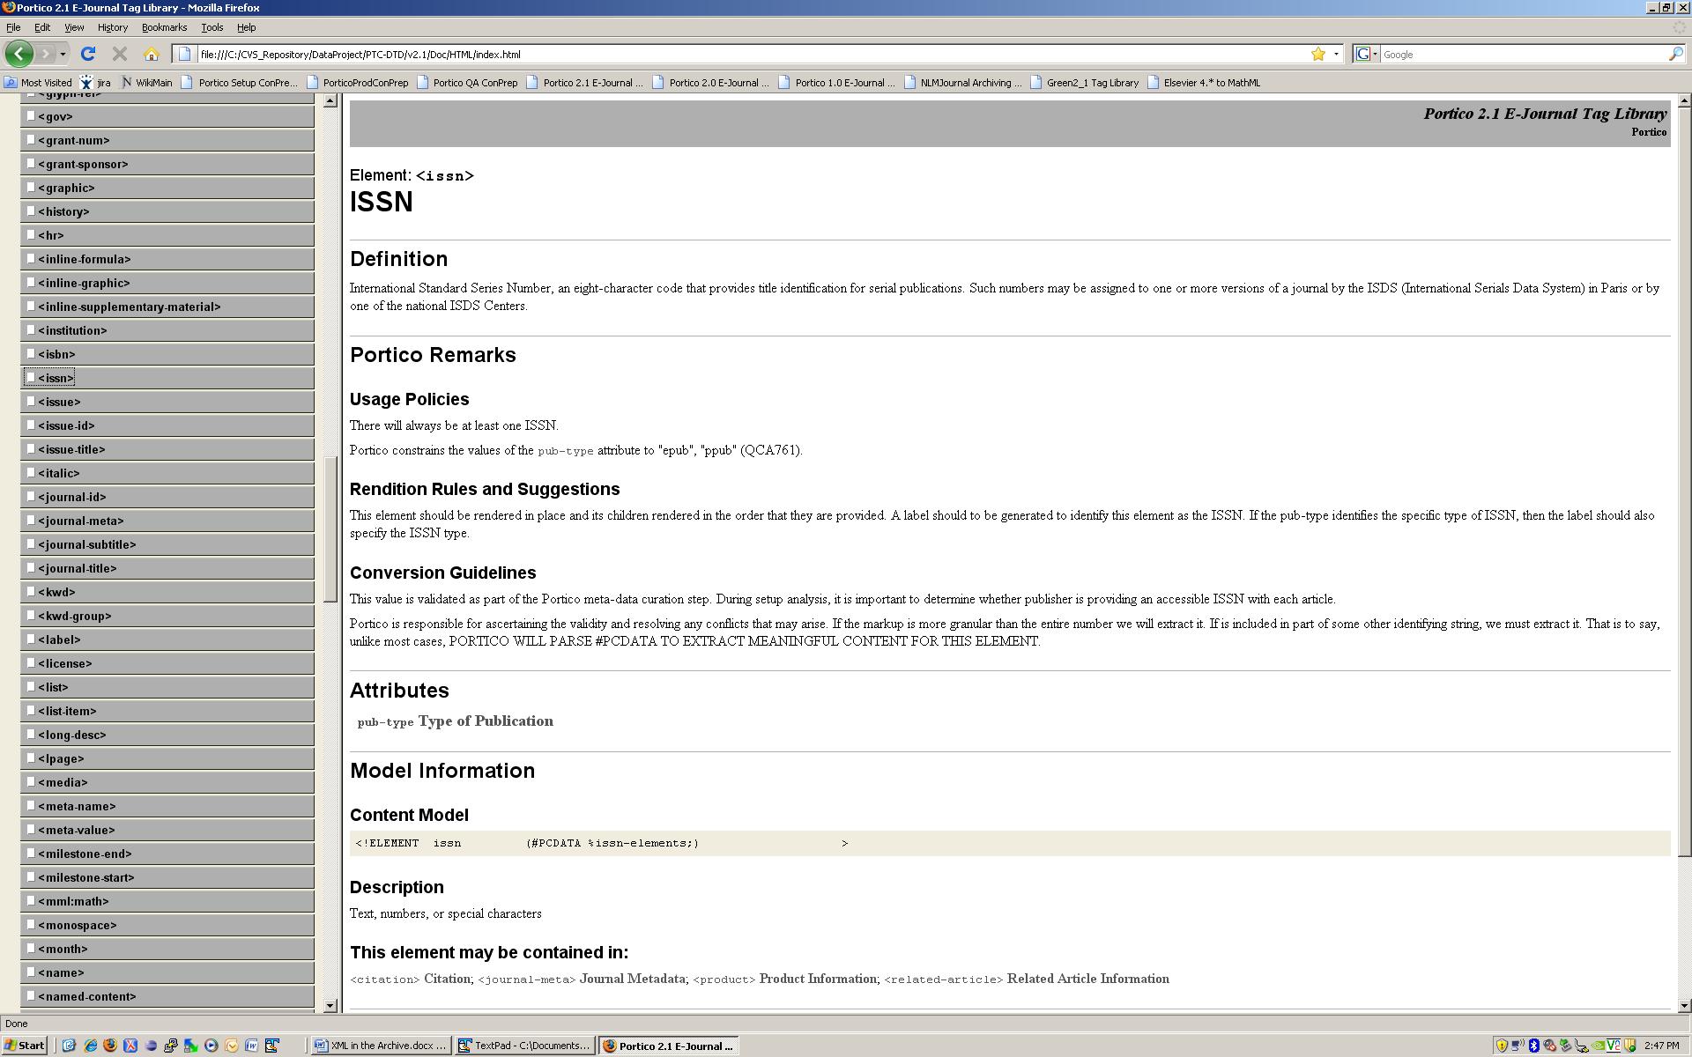Open the address bar URL dropdown

coord(1336,54)
